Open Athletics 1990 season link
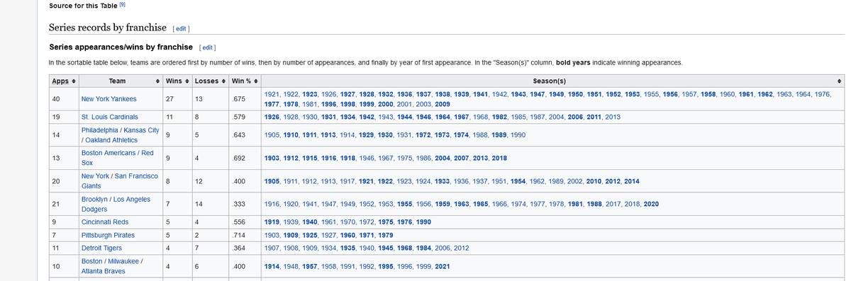The height and width of the screenshot is (281, 851). [518, 134]
